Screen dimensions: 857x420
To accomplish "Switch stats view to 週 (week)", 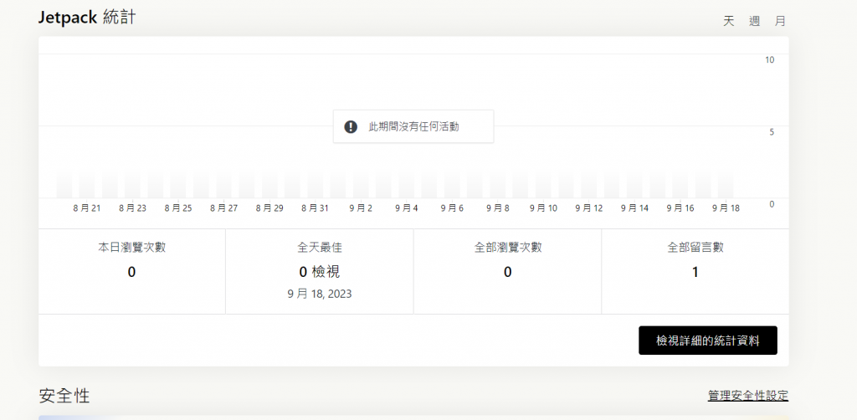I will tap(754, 21).
